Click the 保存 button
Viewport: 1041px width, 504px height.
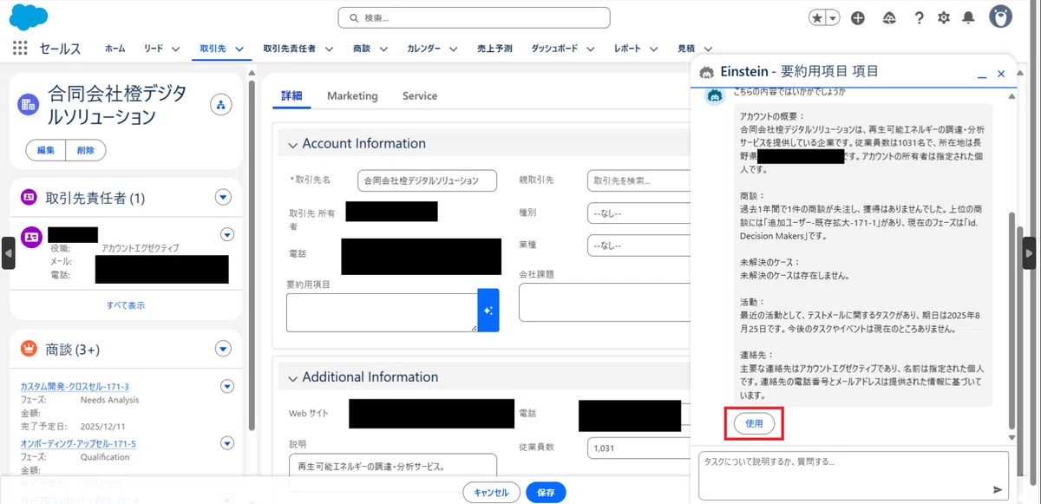click(x=546, y=492)
